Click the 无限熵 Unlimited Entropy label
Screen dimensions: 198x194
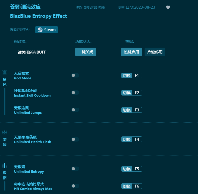tap(29, 169)
